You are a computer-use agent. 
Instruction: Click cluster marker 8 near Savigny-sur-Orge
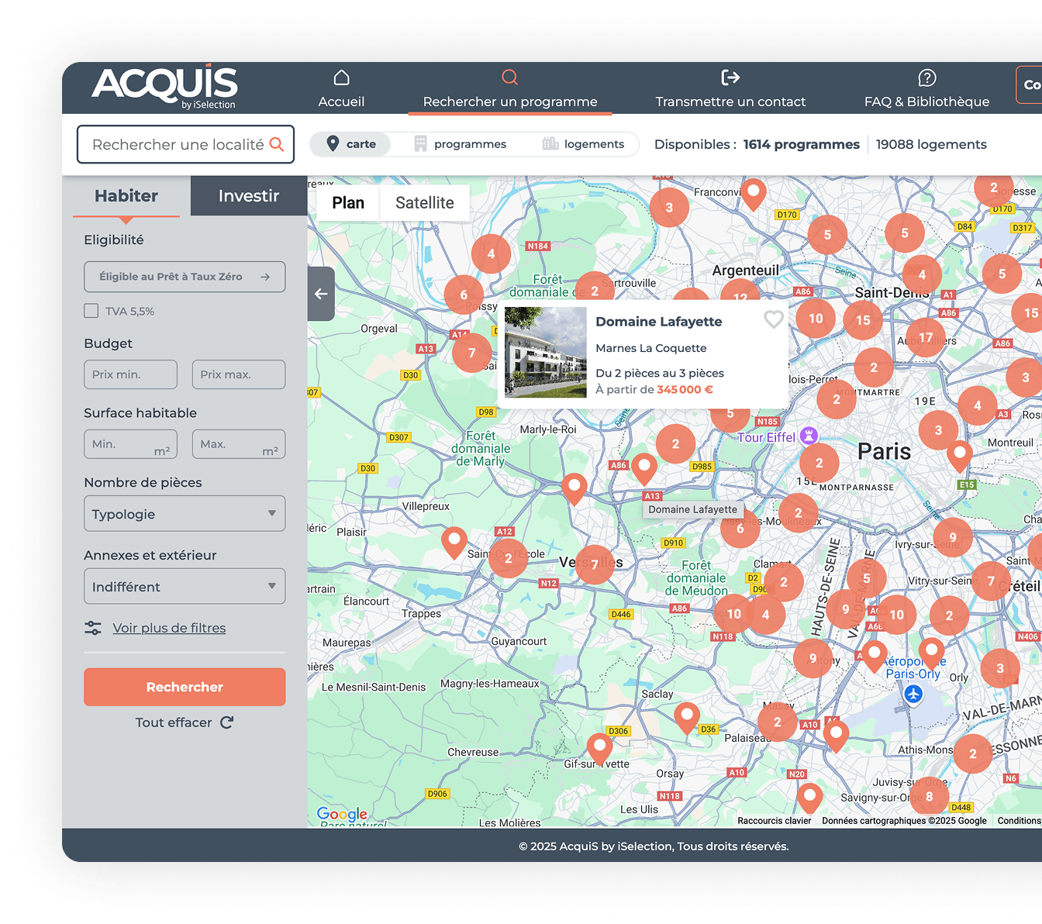pos(929,796)
